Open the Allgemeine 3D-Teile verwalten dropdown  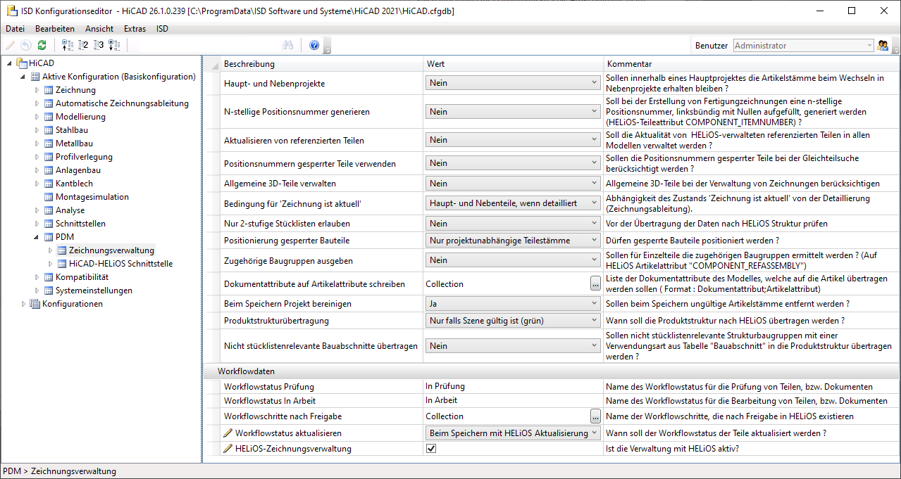[x=513, y=184]
